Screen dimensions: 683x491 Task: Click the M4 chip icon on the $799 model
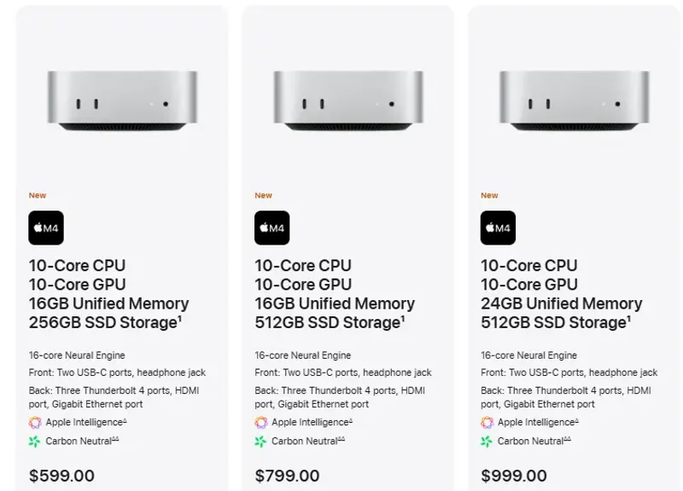[x=271, y=228]
